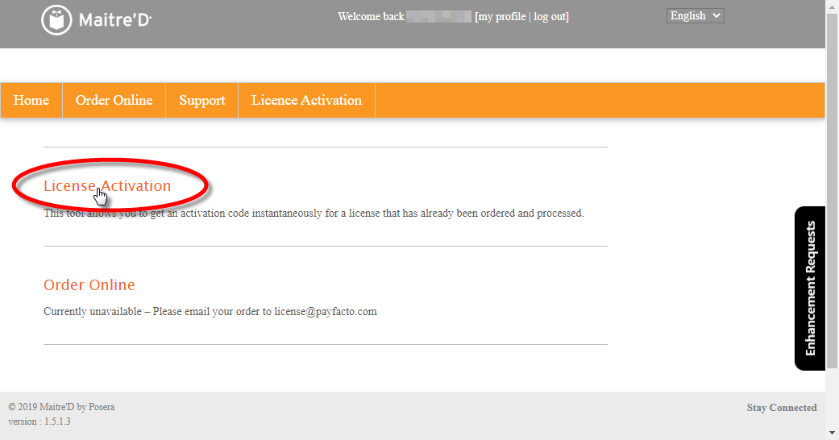Open the Enhancement Requests side tab
Screen dimensions: 839x440
click(x=810, y=288)
